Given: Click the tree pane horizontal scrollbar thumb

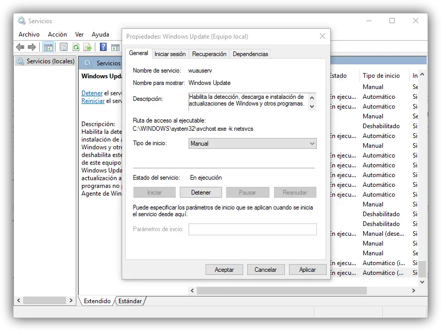Looking at the screenshot, I should coord(44,301).
